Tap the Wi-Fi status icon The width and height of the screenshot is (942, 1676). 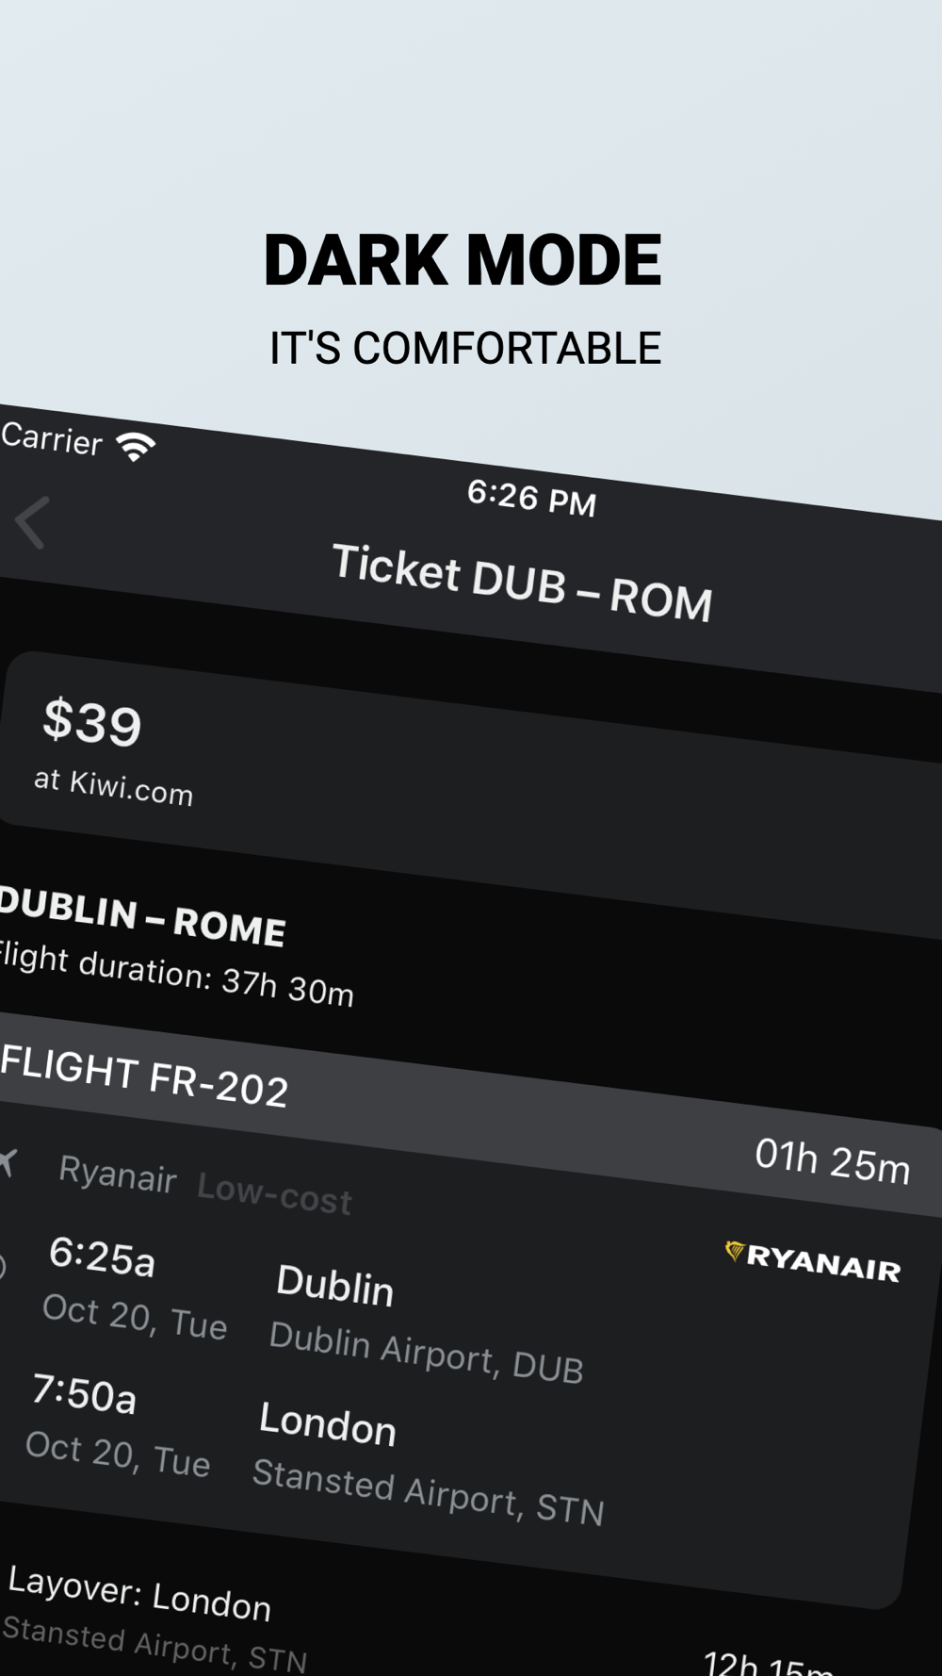click(136, 445)
